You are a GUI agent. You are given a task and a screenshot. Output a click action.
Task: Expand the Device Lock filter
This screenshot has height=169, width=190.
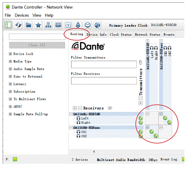(10, 54)
